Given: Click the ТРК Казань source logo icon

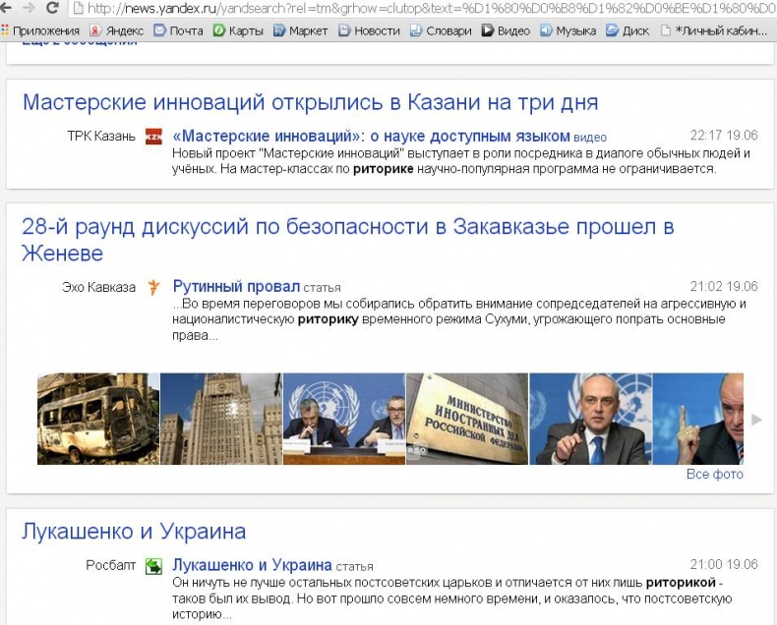Looking at the screenshot, I should [x=153, y=137].
